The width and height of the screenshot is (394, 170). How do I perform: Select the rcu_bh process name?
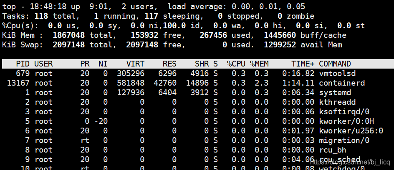(333, 150)
